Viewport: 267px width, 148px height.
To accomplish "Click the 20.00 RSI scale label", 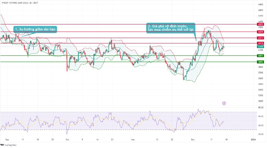I will [x=261, y=134].
